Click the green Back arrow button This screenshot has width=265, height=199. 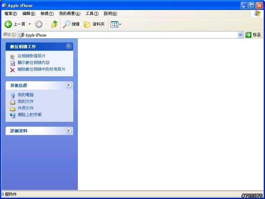[x=8, y=24]
